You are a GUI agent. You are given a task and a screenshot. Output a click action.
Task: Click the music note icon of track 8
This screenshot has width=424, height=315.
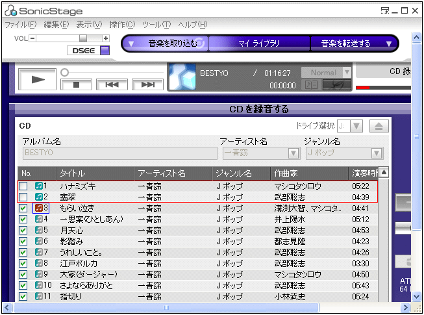[x=39, y=263]
